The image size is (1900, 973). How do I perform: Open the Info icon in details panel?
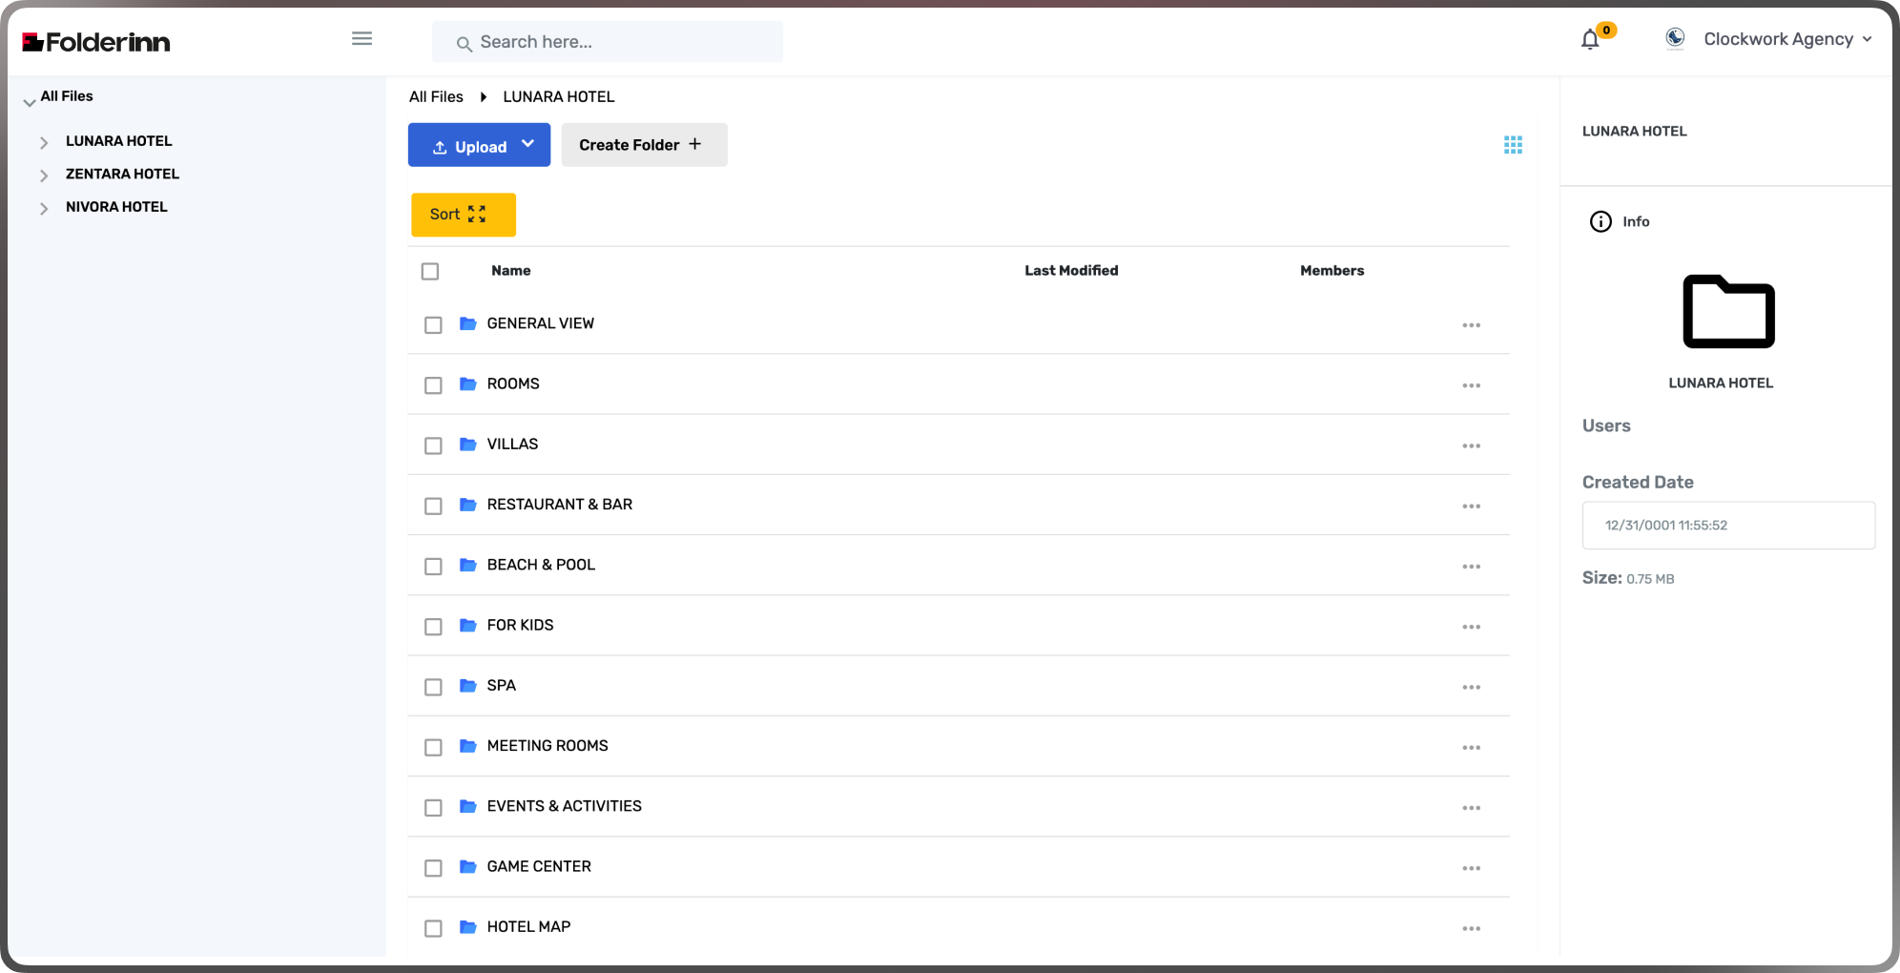[x=1601, y=221]
